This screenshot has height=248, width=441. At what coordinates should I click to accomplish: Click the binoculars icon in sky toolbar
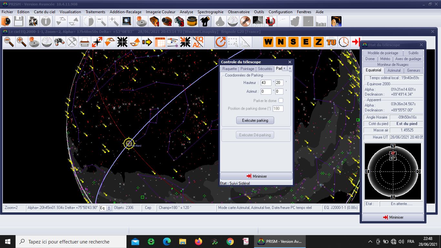[59, 42]
